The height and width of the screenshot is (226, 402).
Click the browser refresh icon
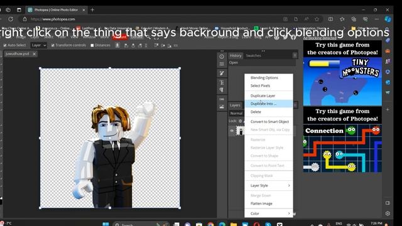(11, 19)
